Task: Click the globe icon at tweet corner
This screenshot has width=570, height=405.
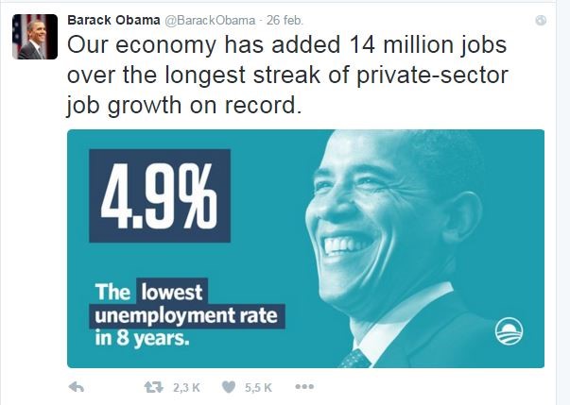Action: click(x=541, y=21)
